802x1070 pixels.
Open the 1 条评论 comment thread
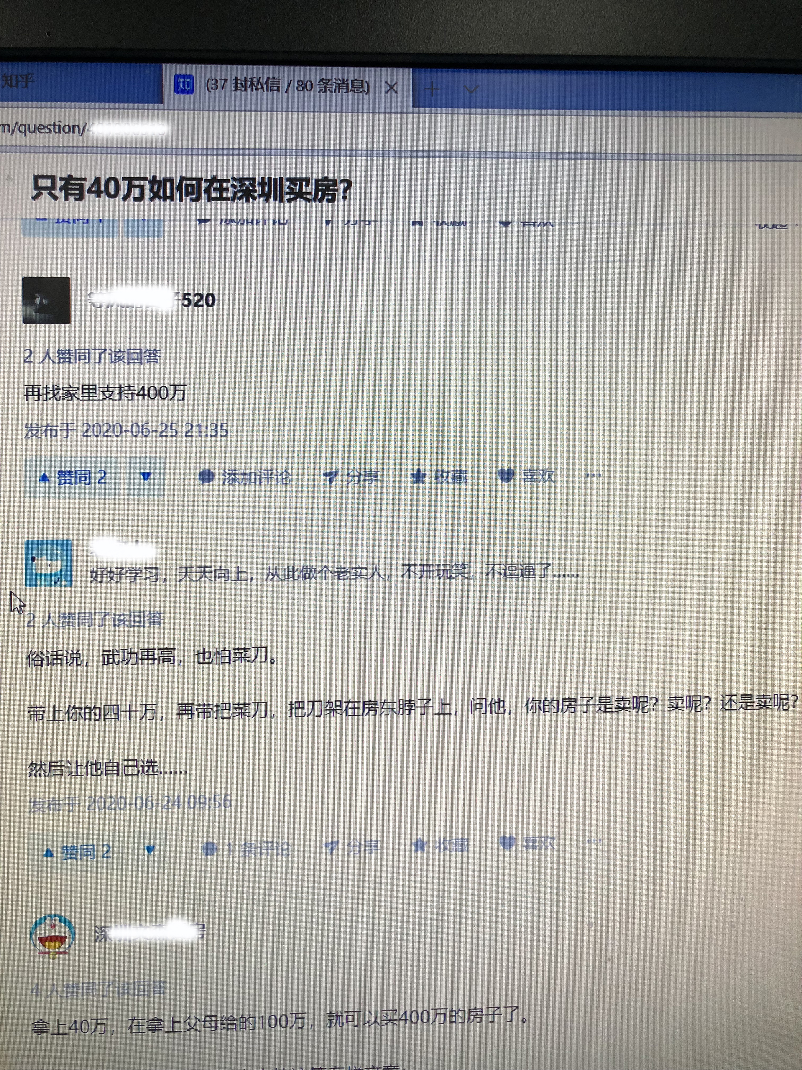[246, 849]
